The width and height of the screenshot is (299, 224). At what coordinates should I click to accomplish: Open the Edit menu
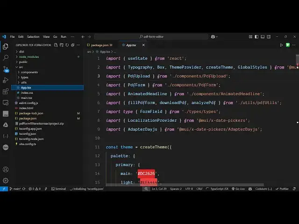[21, 36]
